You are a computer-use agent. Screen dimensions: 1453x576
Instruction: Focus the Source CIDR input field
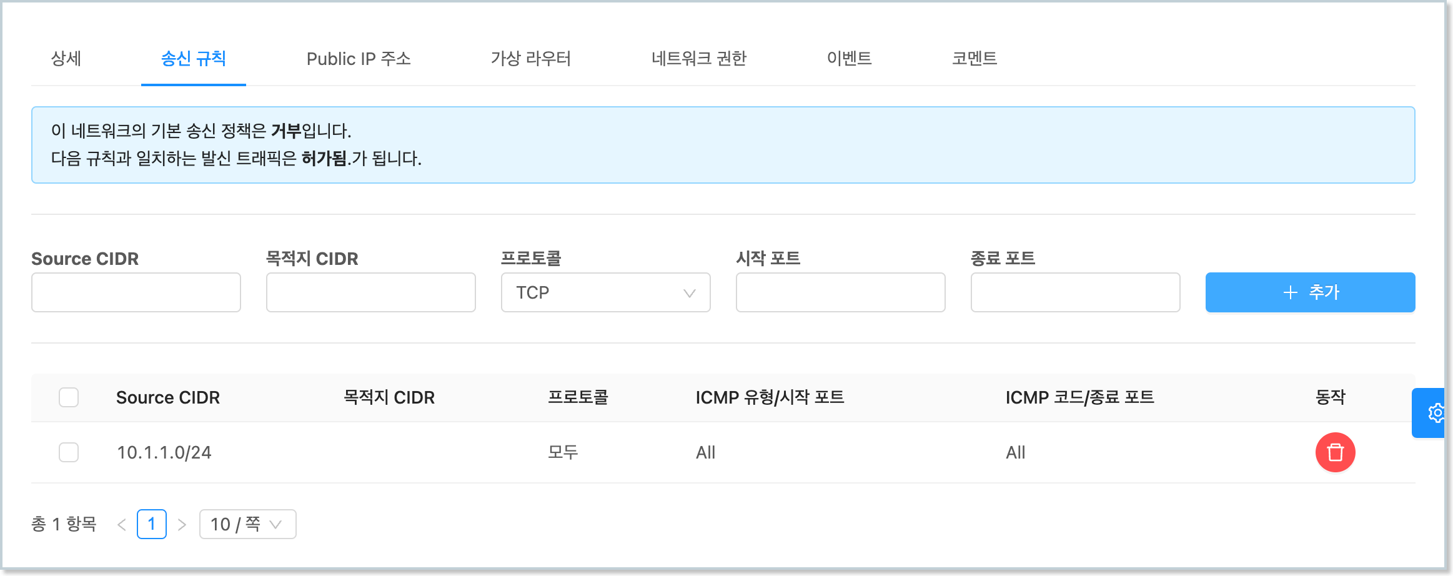point(136,292)
